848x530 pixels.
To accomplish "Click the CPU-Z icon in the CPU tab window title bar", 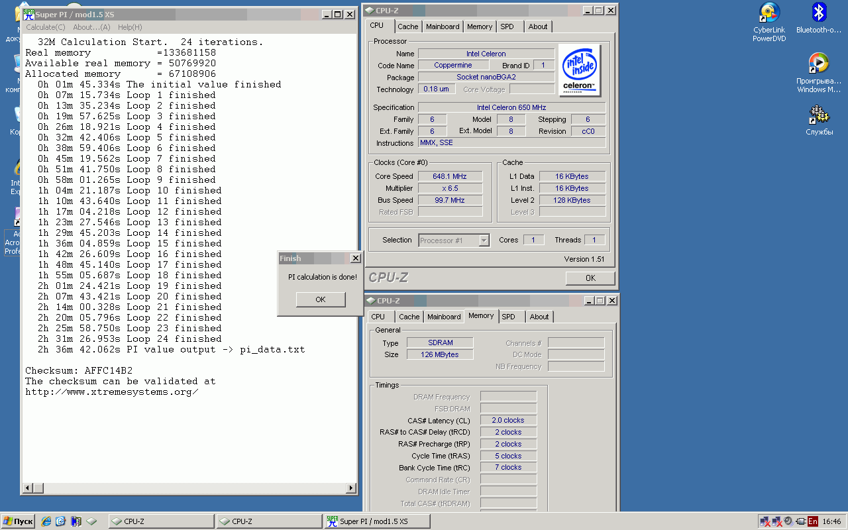I will point(370,10).
